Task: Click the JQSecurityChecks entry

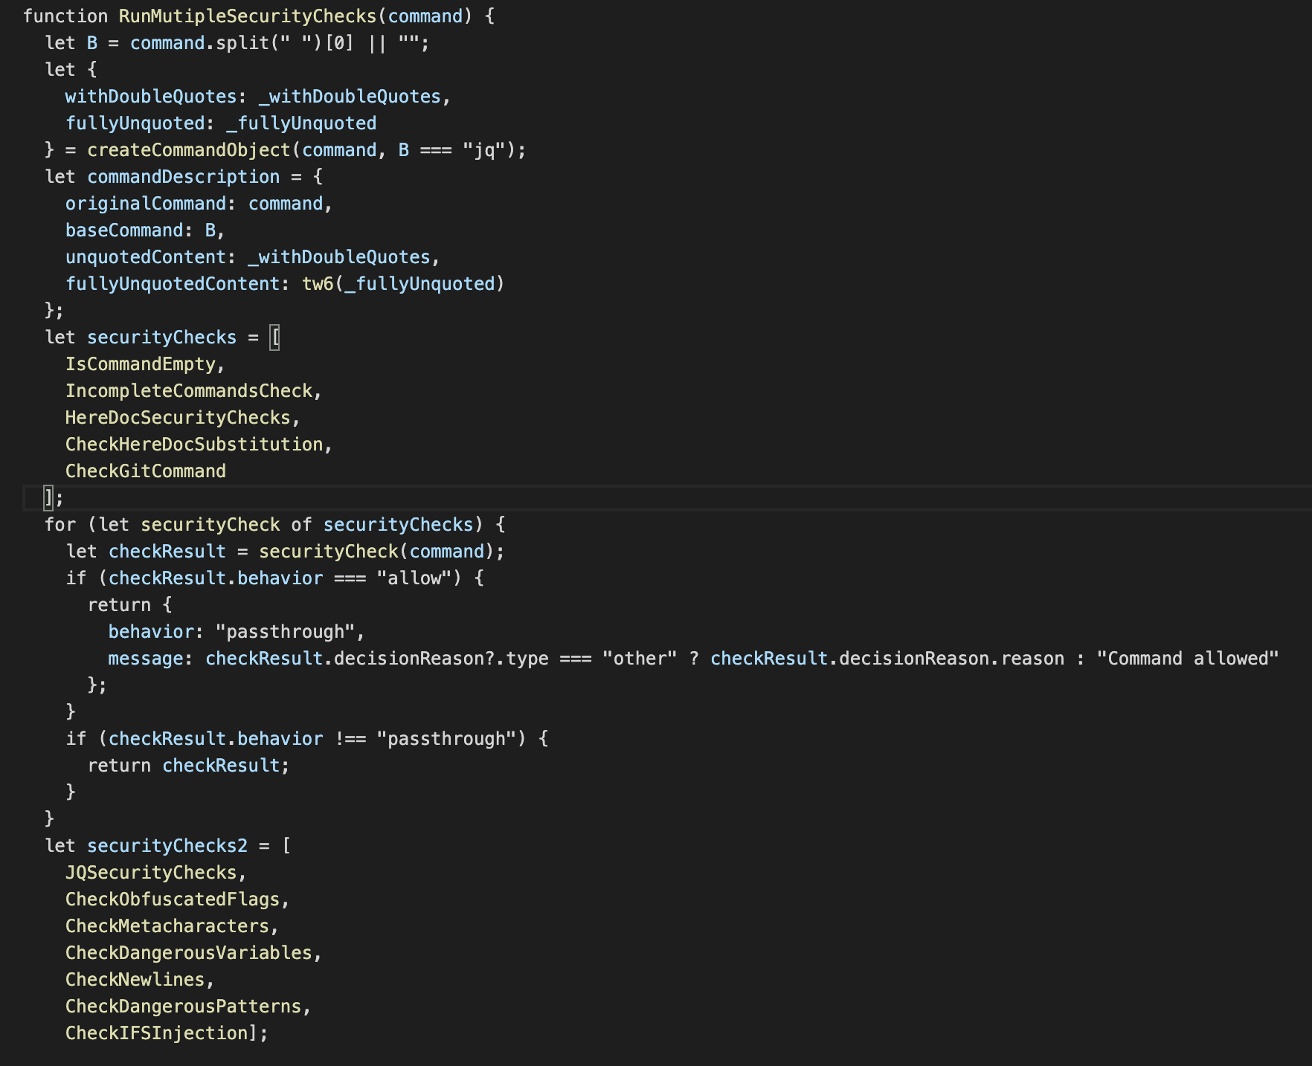Action: pos(150,873)
